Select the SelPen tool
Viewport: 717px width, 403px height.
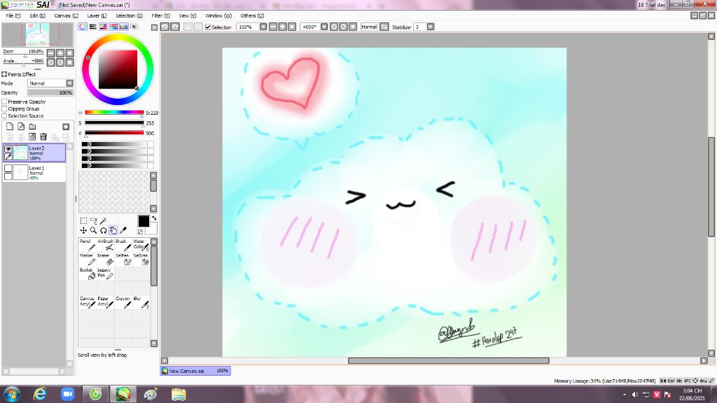point(123,260)
